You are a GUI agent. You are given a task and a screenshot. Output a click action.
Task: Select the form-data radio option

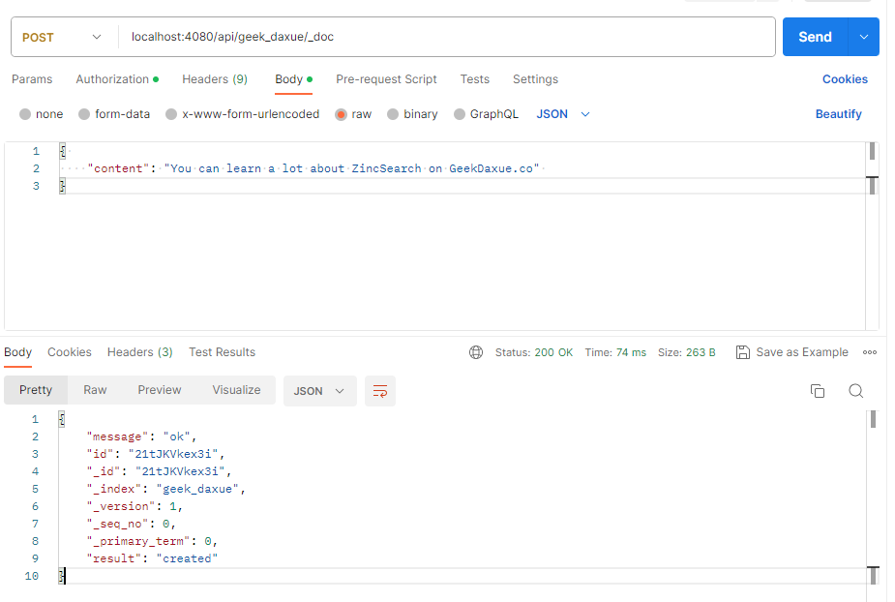click(84, 114)
